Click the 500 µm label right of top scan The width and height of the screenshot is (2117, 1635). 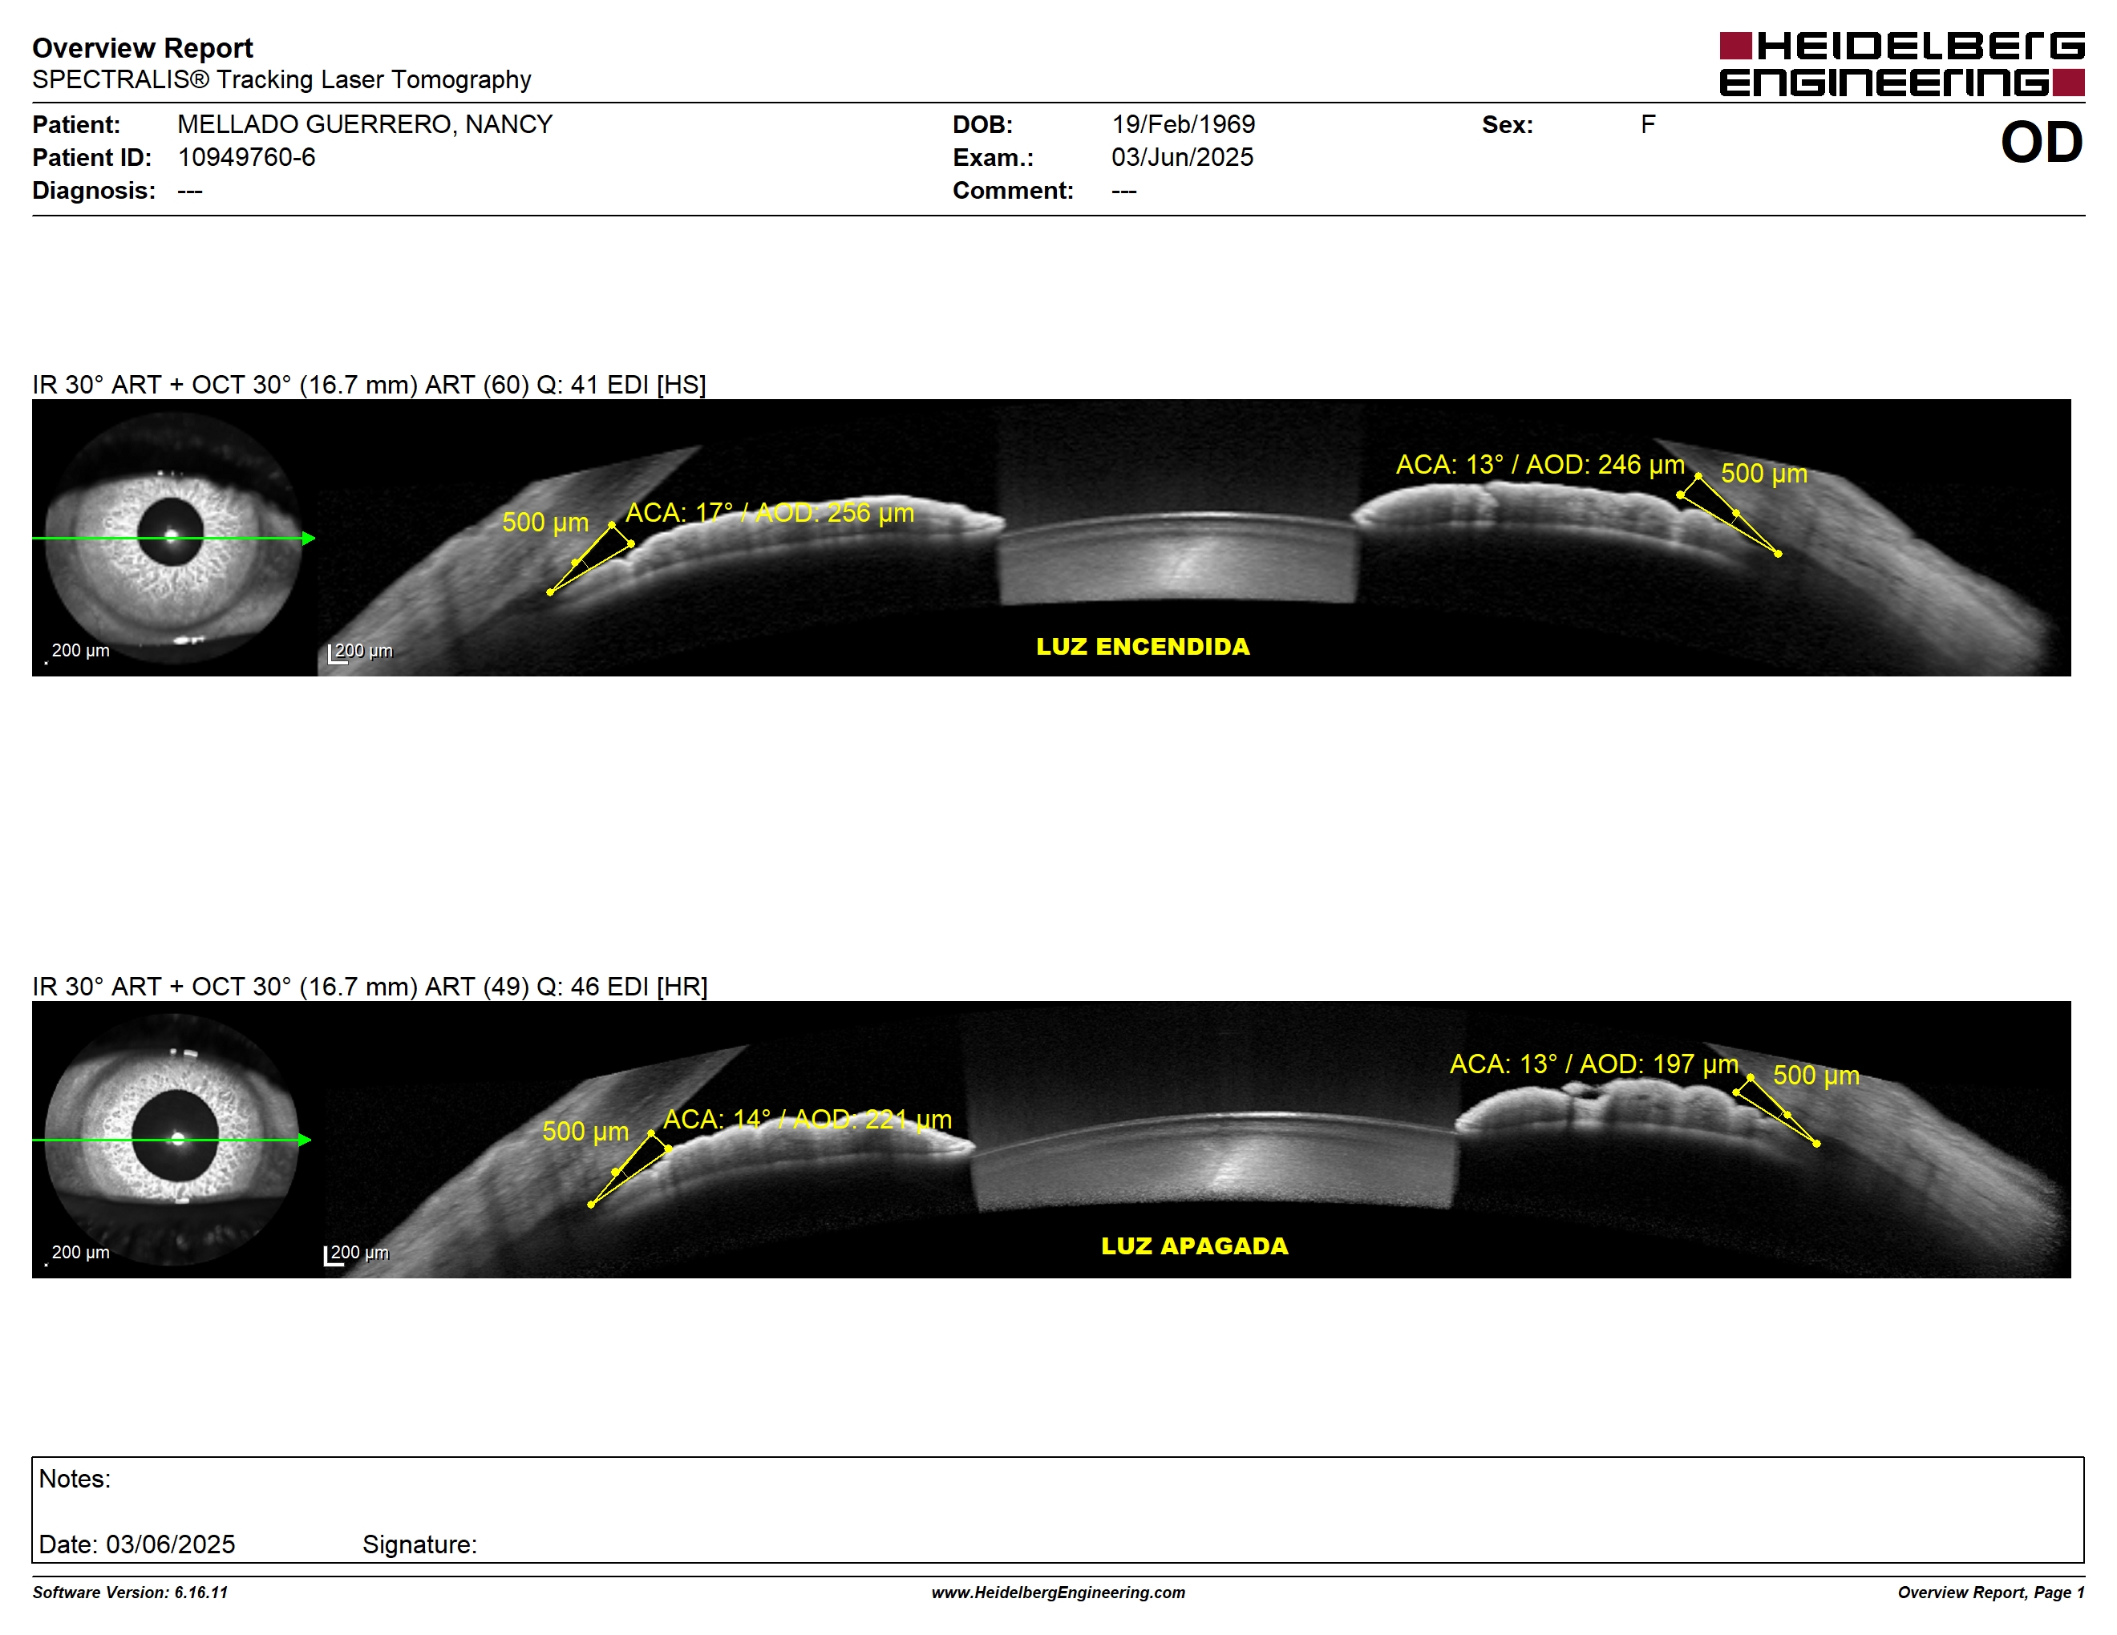coord(1763,474)
